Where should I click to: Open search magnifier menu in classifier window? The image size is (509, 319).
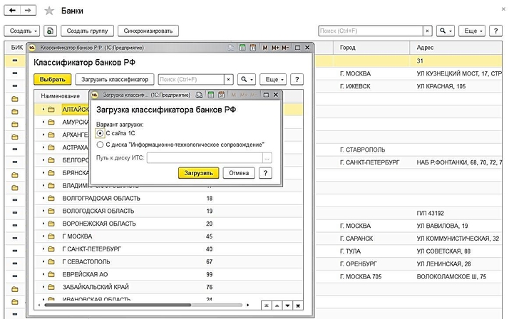click(x=247, y=80)
